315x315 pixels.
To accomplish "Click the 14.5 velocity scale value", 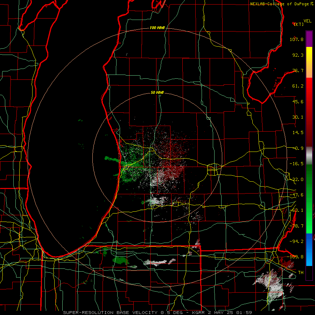I will pos(298,133).
